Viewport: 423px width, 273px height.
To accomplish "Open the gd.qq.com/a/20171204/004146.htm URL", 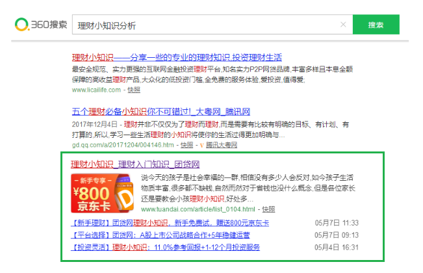I will click(x=123, y=145).
